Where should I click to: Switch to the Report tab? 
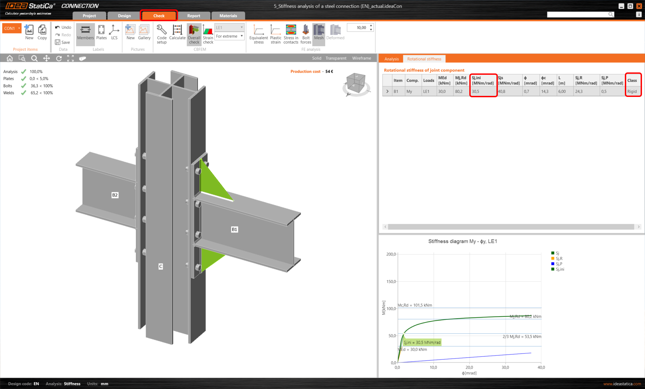193,15
